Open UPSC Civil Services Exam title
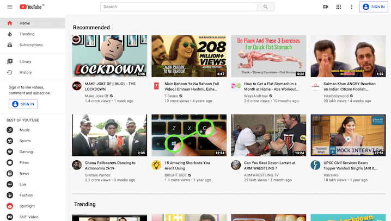 (350, 166)
